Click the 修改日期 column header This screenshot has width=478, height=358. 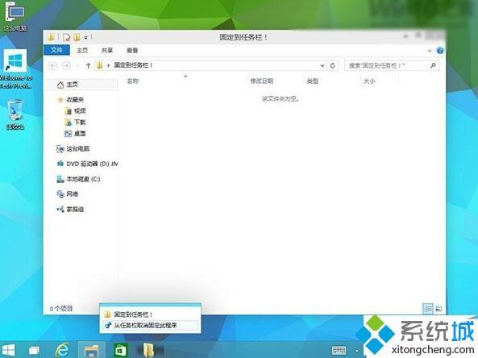point(261,81)
